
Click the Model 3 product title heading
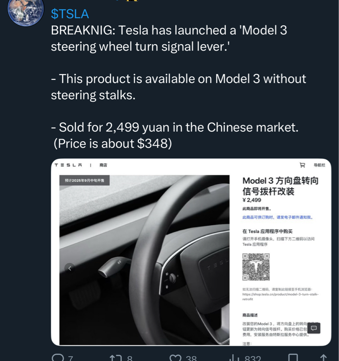coord(280,186)
